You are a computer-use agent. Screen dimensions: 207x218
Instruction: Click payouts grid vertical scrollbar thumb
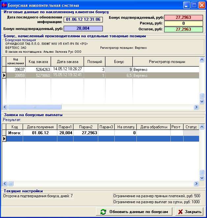(202, 172)
